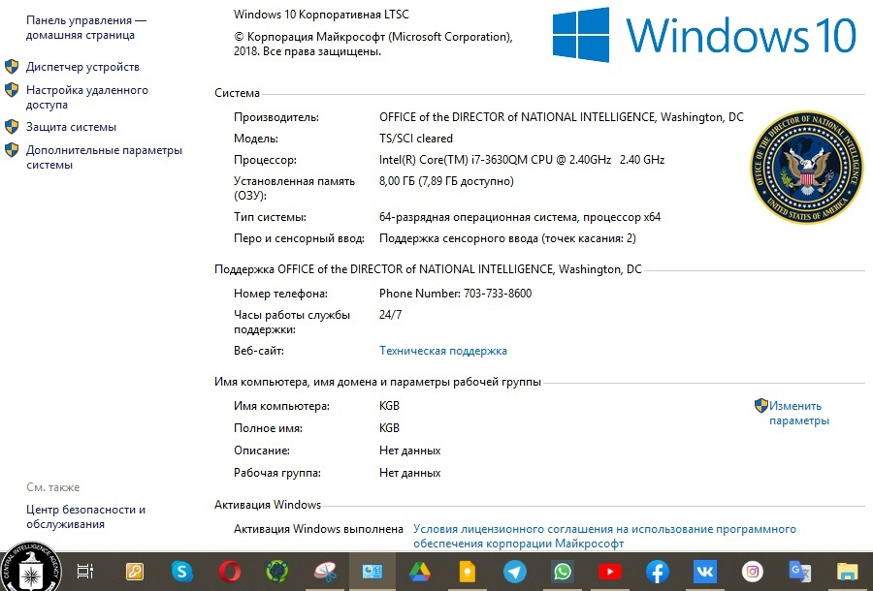Open Instagram from the taskbar
This screenshot has width=873, height=591.
(752, 571)
